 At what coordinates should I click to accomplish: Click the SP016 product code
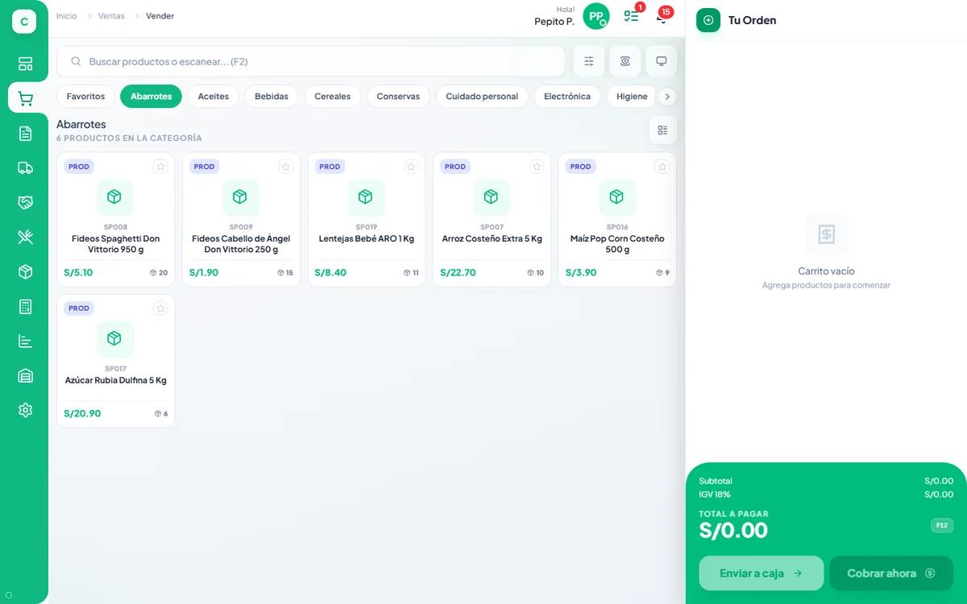(x=617, y=227)
